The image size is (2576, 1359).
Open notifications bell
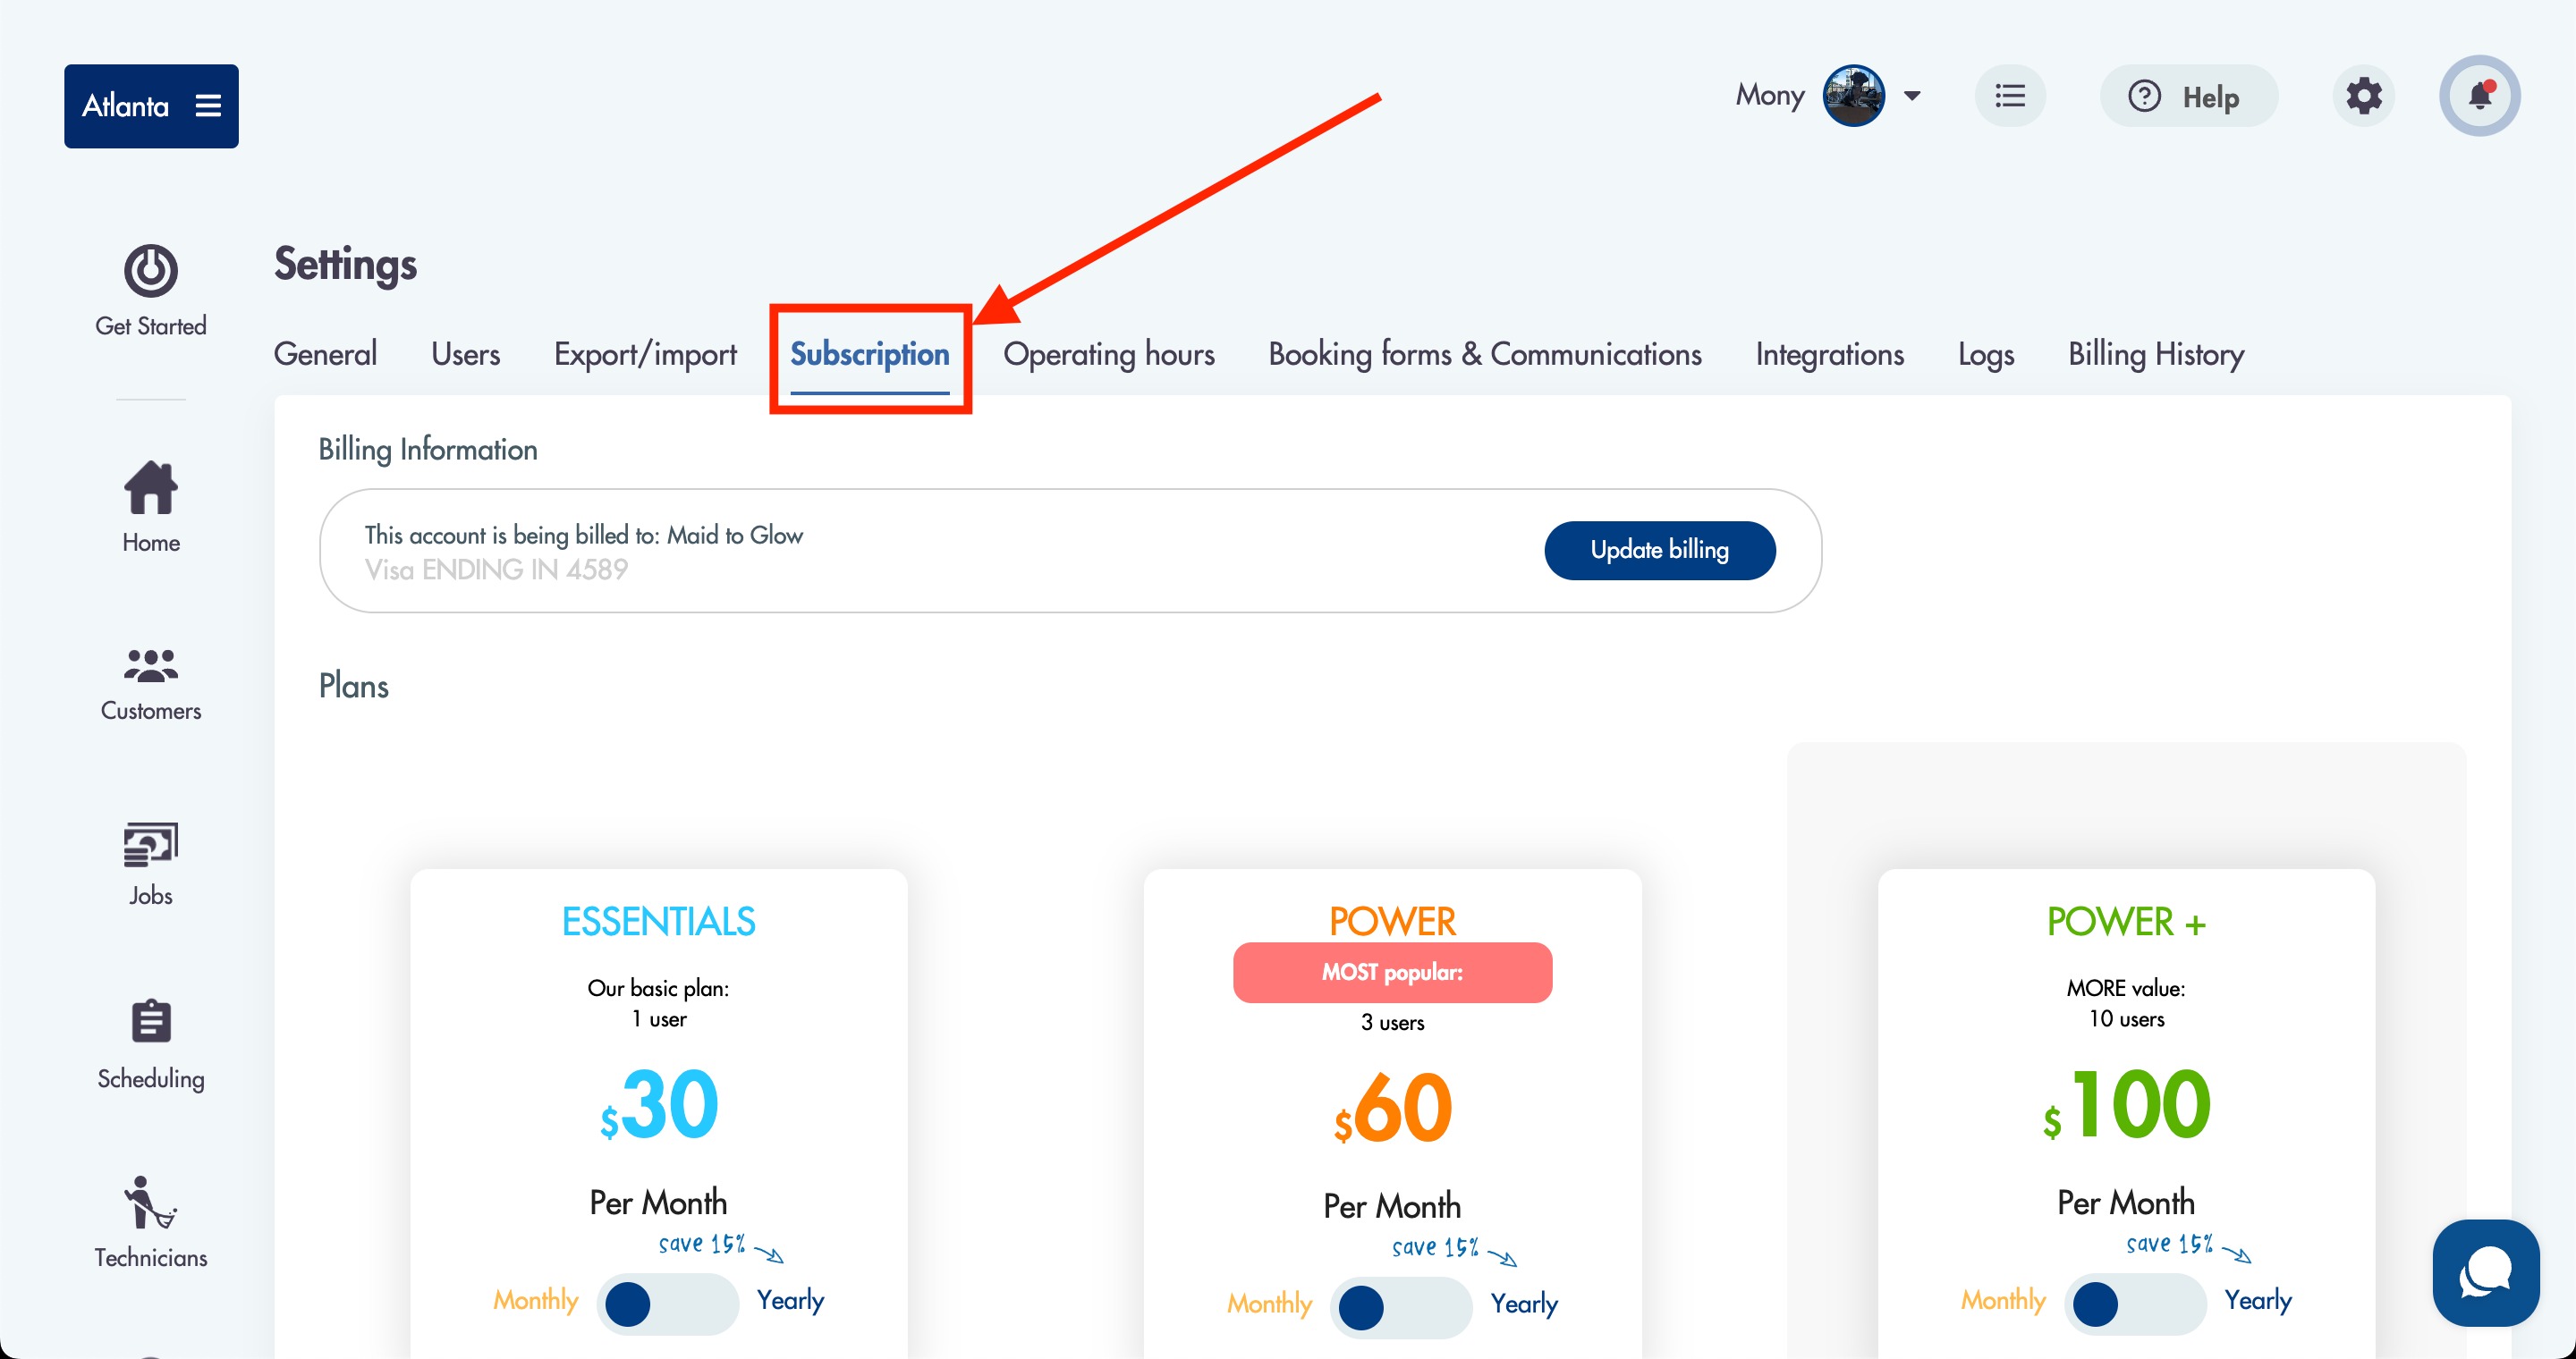pyautogui.click(x=2480, y=96)
